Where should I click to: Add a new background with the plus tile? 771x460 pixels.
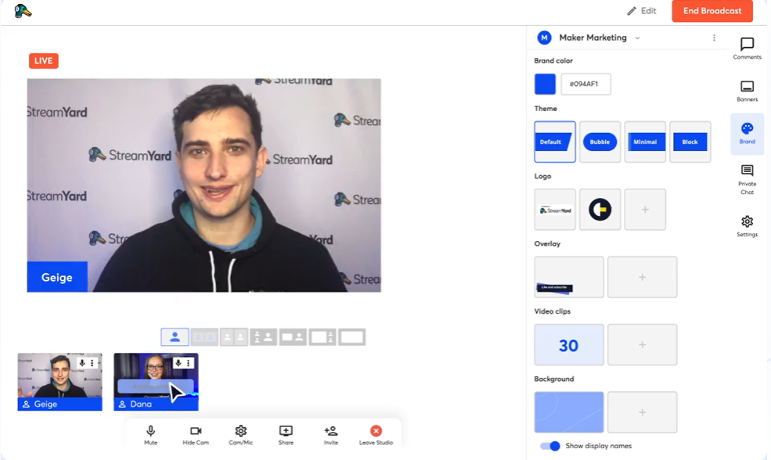tap(642, 412)
